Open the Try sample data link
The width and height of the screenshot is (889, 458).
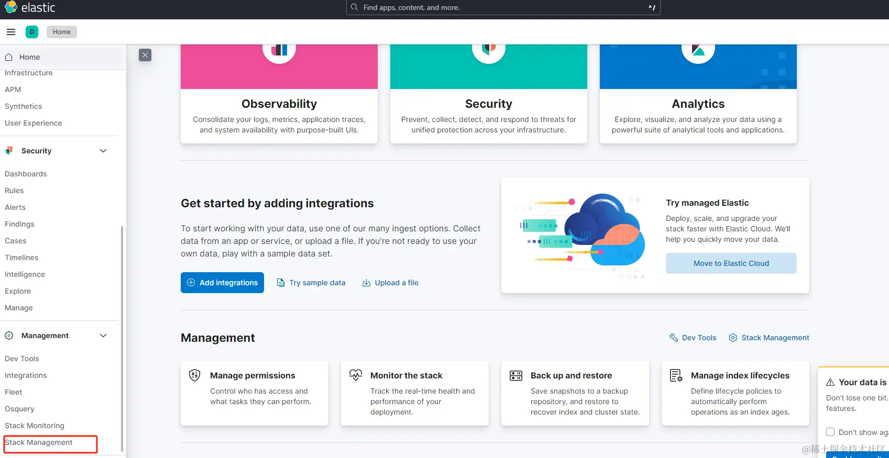click(x=311, y=283)
